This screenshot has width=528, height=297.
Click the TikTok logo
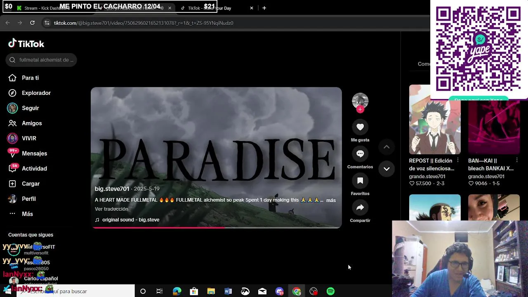coord(26,44)
